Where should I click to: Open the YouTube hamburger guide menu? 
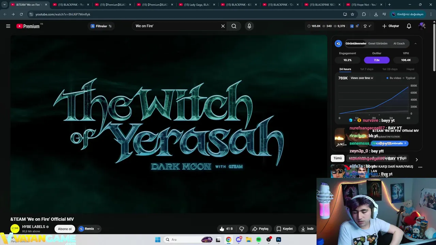point(8,26)
